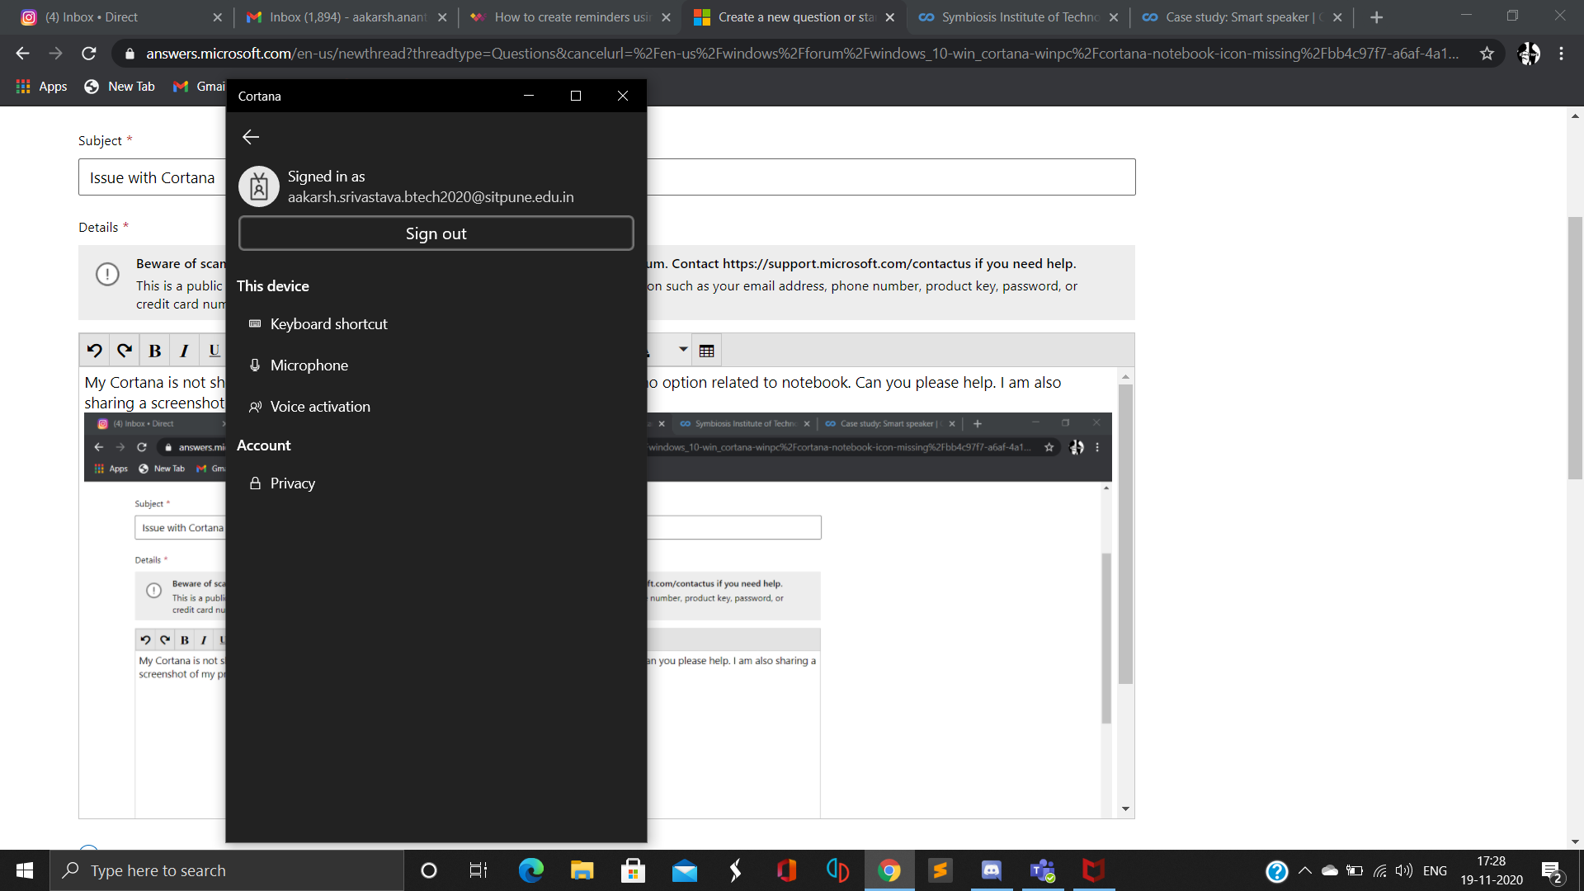Click the taskbar search box
This screenshot has height=891, width=1584.
tap(227, 870)
